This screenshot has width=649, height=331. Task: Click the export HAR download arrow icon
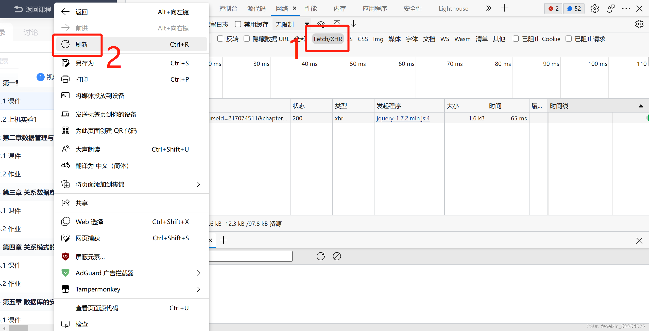(x=353, y=24)
